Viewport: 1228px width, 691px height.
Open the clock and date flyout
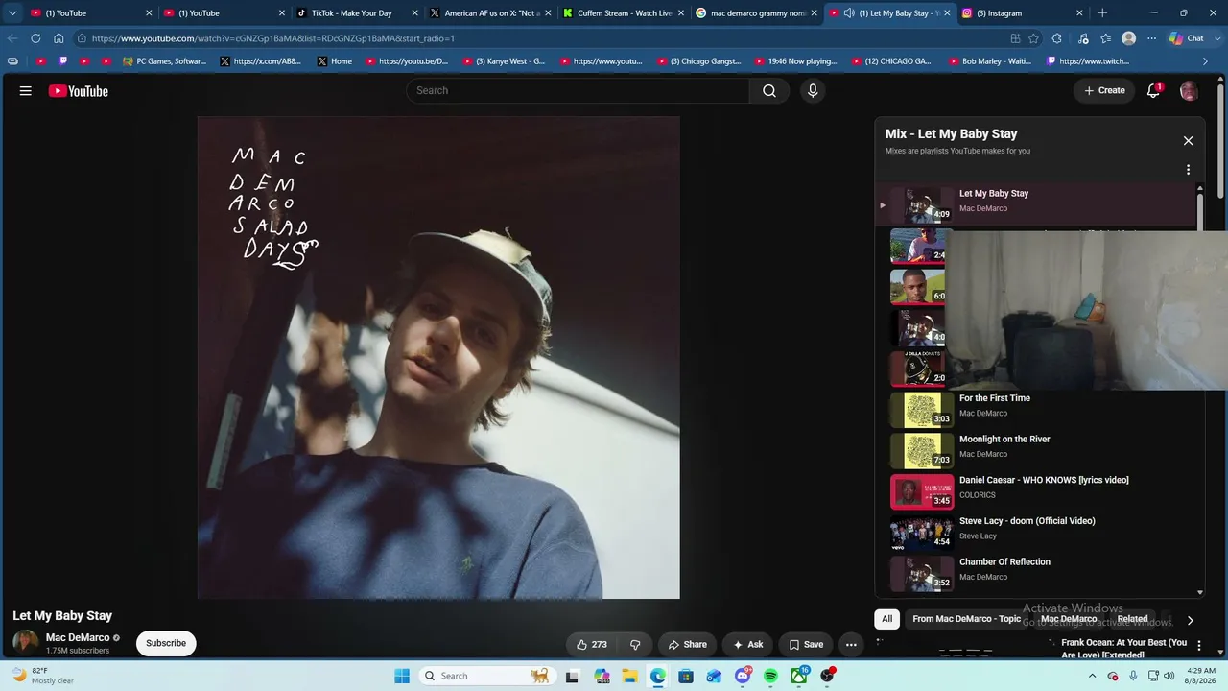click(x=1202, y=676)
